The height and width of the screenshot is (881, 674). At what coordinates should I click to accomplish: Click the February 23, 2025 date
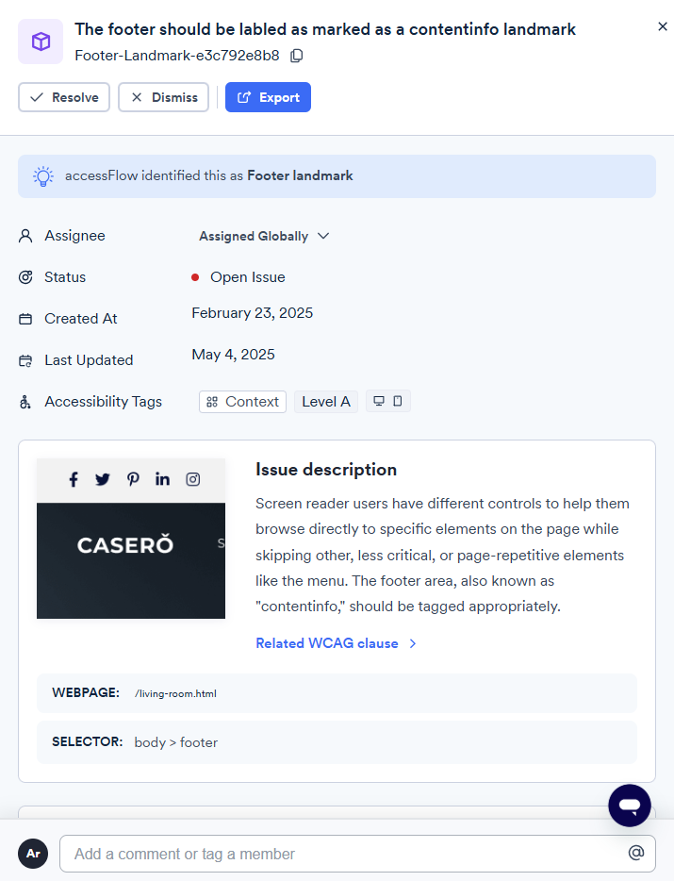[x=253, y=313]
